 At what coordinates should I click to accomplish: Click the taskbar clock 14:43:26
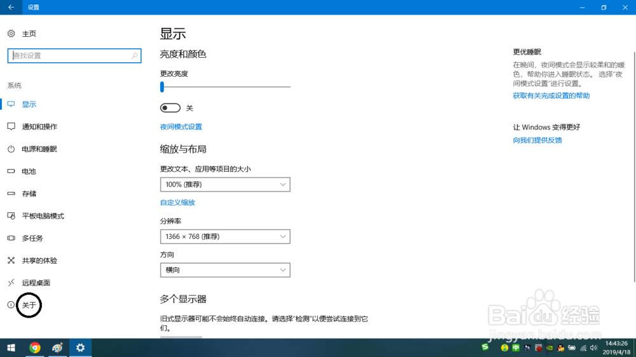[x=616, y=344]
